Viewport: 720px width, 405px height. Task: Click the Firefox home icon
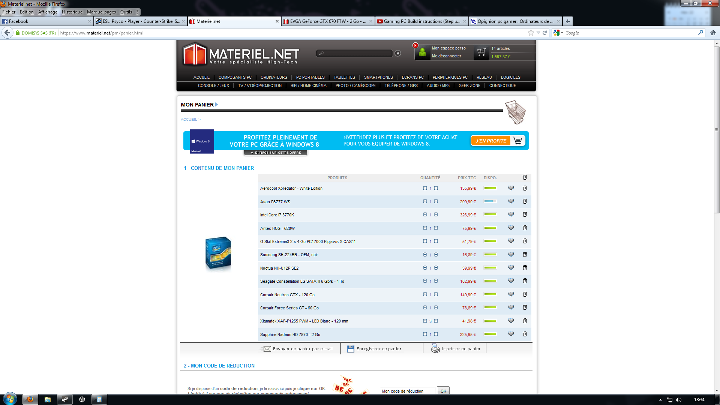click(713, 33)
